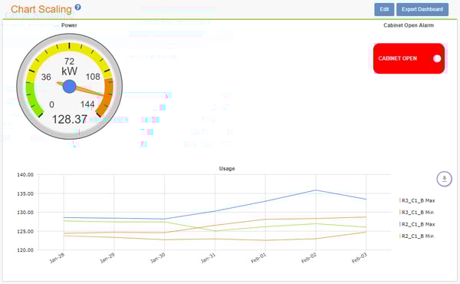Toggle R2_C1_B Max series in legend
Image resolution: width=460 pixels, height=284 pixels.
417,224
